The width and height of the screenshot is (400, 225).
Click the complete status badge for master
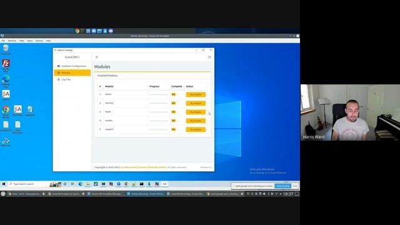click(174, 121)
